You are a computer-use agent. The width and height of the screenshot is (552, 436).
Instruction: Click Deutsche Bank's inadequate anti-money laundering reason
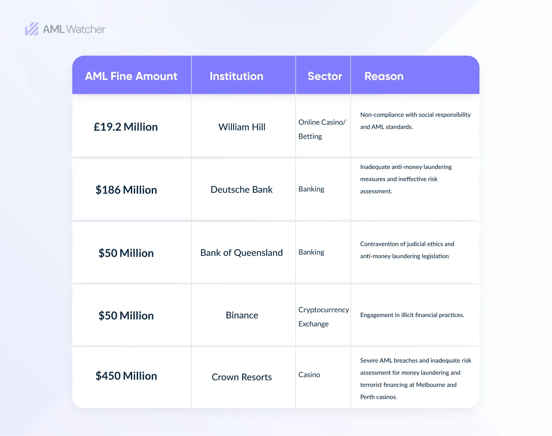405,179
